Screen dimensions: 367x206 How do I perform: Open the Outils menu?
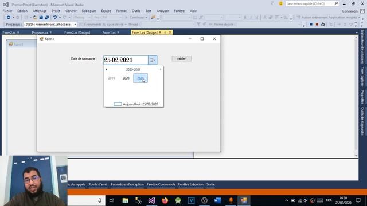tap(136, 11)
